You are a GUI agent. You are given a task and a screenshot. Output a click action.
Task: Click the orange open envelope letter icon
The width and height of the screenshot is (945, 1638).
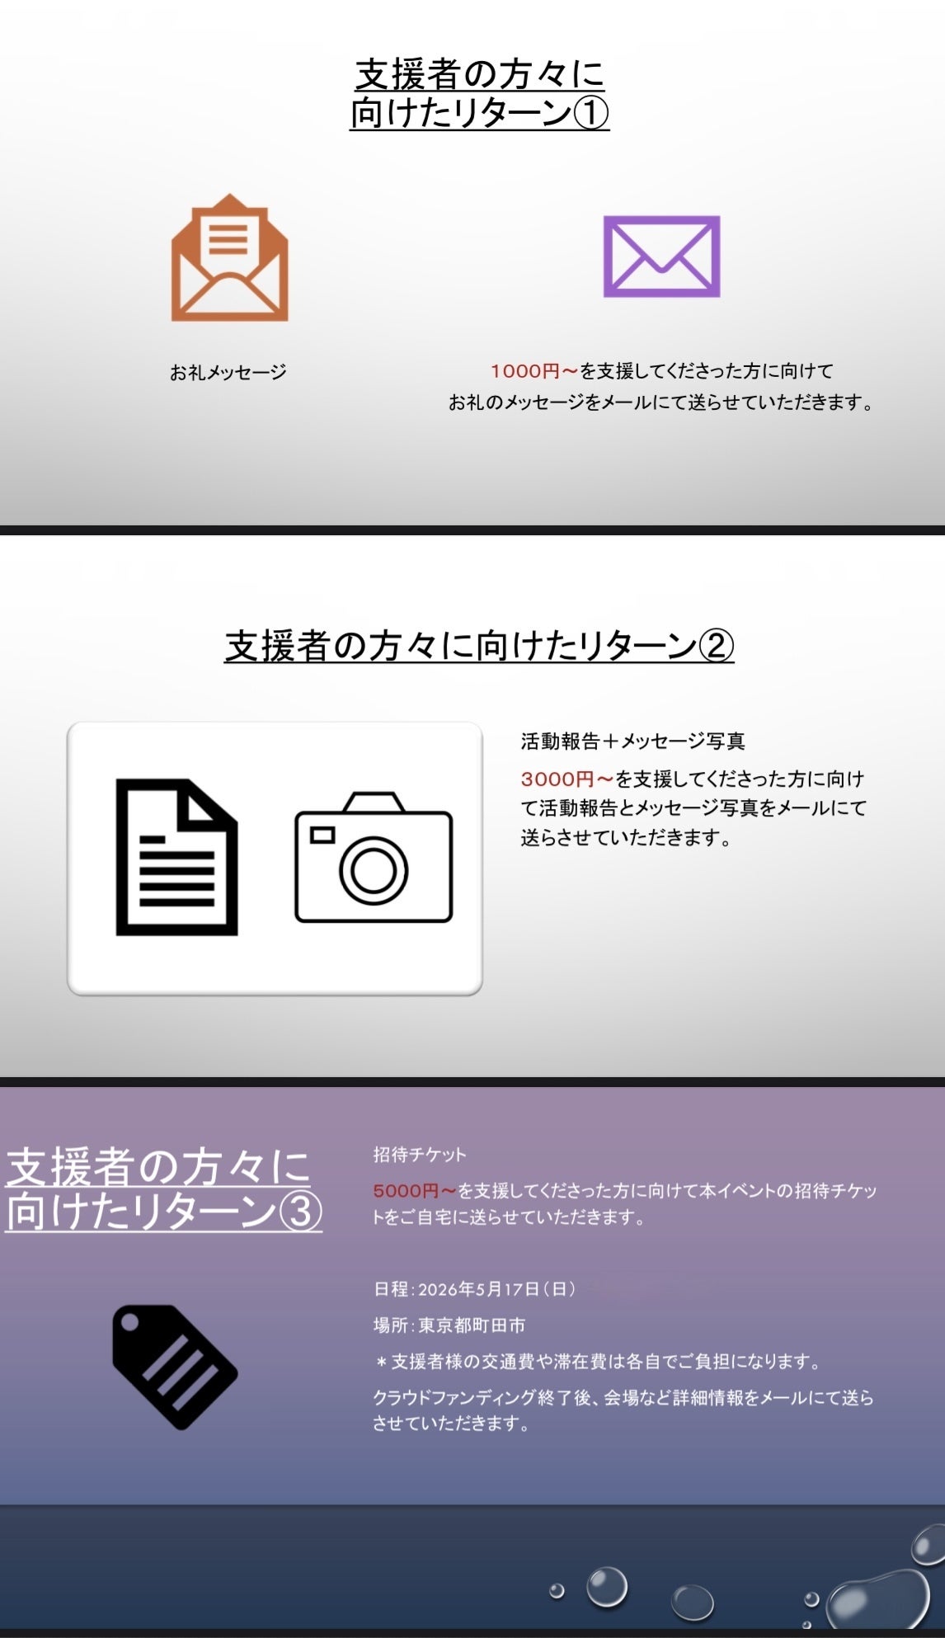tap(229, 258)
